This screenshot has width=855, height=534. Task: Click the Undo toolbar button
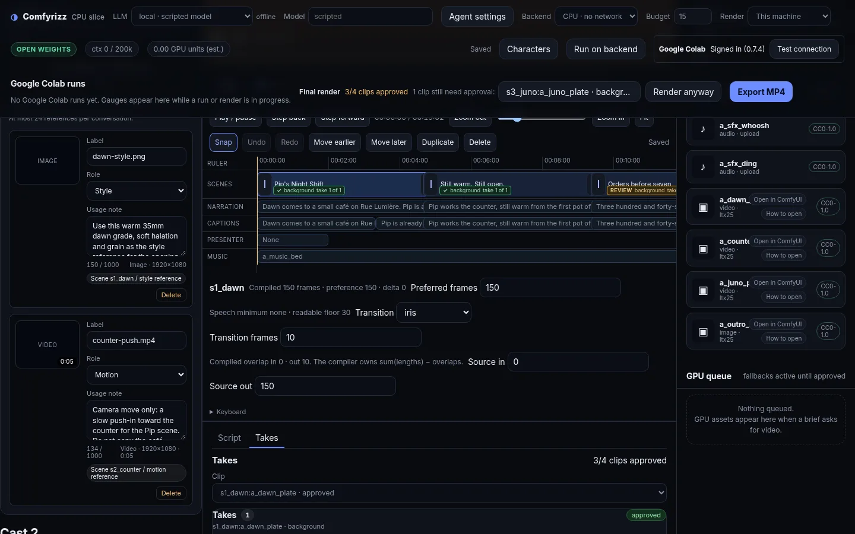point(256,142)
